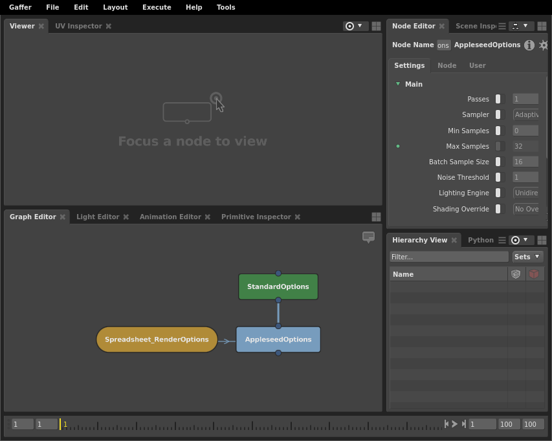Play the timeline forward
The width and height of the screenshot is (552, 441).
(x=454, y=424)
